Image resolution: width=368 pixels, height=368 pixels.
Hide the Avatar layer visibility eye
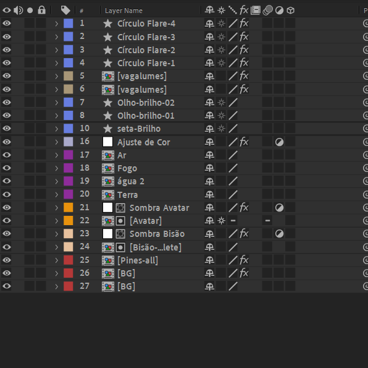[x=7, y=221]
